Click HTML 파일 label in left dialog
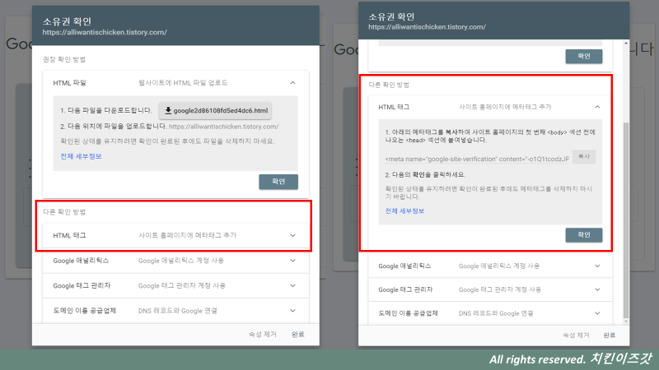The width and height of the screenshot is (659, 370). (69, 83)
